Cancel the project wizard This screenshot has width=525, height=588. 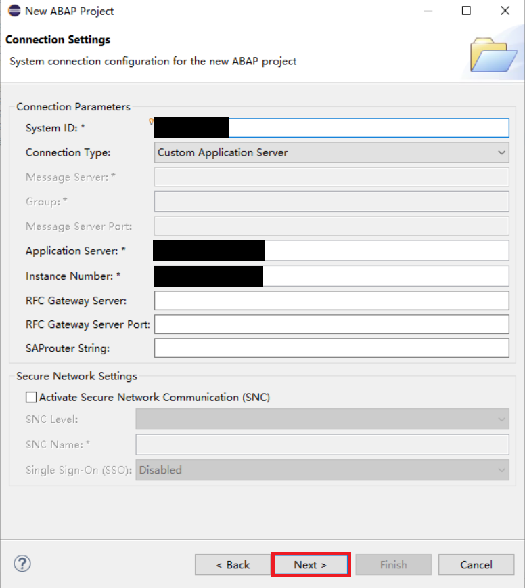pos(476,564)
